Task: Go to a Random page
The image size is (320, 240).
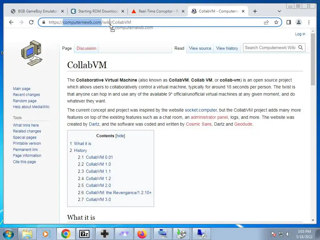Action: [25, 101]
